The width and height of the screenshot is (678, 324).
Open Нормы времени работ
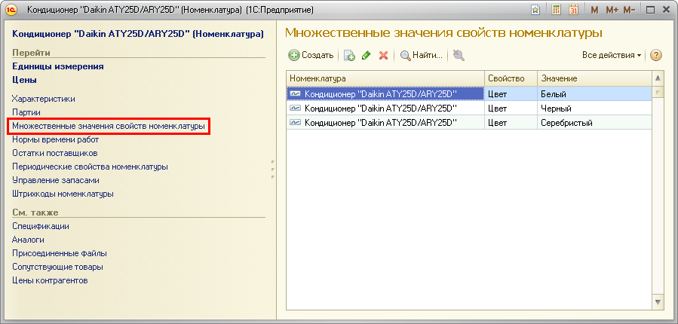click(x=56, y=139)
